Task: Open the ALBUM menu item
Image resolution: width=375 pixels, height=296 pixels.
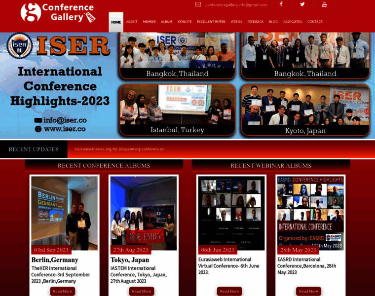Action: coord(166,22)
